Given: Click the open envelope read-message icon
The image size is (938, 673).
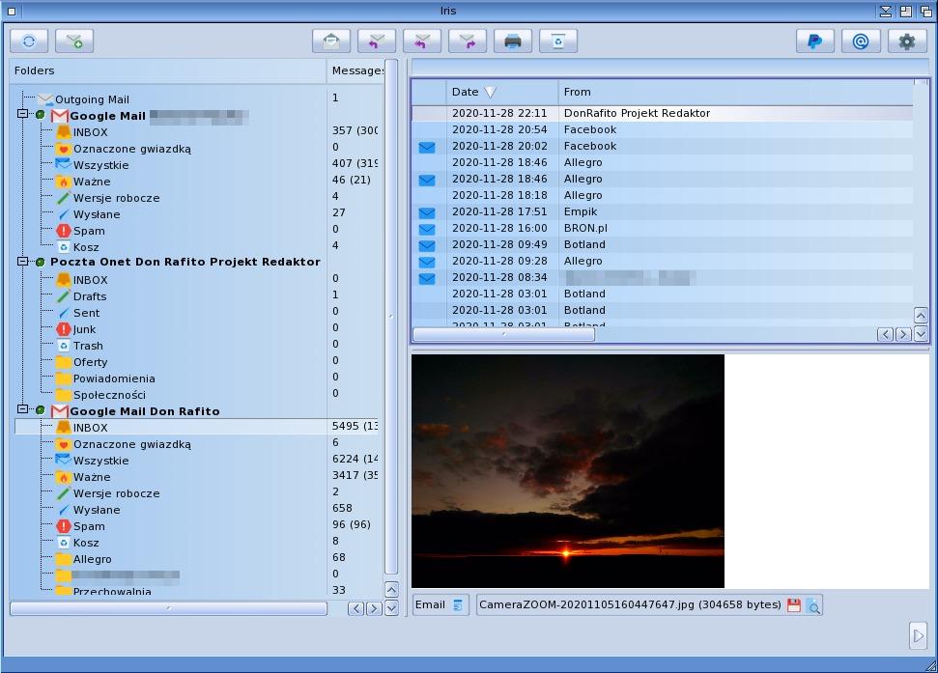Looking at the screenshot, I should (331, 42).
